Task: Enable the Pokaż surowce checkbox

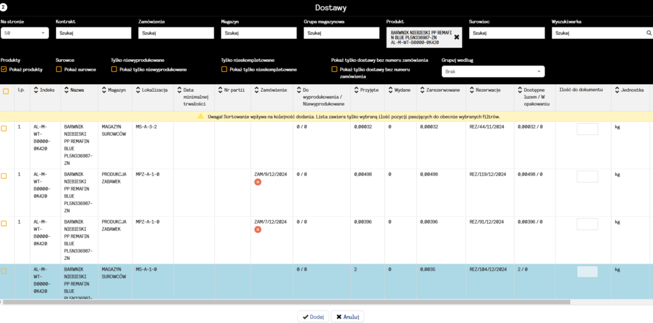Action: pyautogui.click(x=59, y=69)
